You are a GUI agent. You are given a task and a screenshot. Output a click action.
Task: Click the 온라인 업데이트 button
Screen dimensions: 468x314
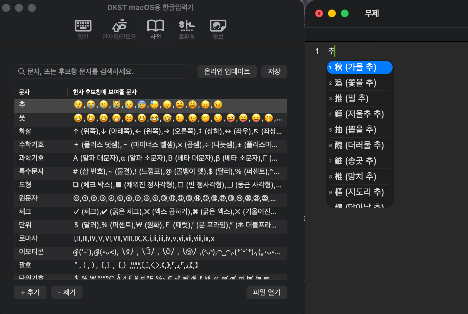(x=227, y=71)
